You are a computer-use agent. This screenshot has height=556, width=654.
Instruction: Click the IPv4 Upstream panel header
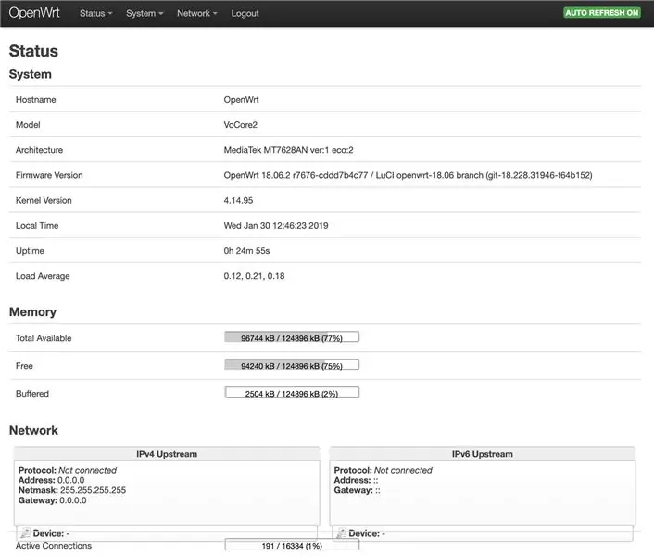(x=167, y=454)
